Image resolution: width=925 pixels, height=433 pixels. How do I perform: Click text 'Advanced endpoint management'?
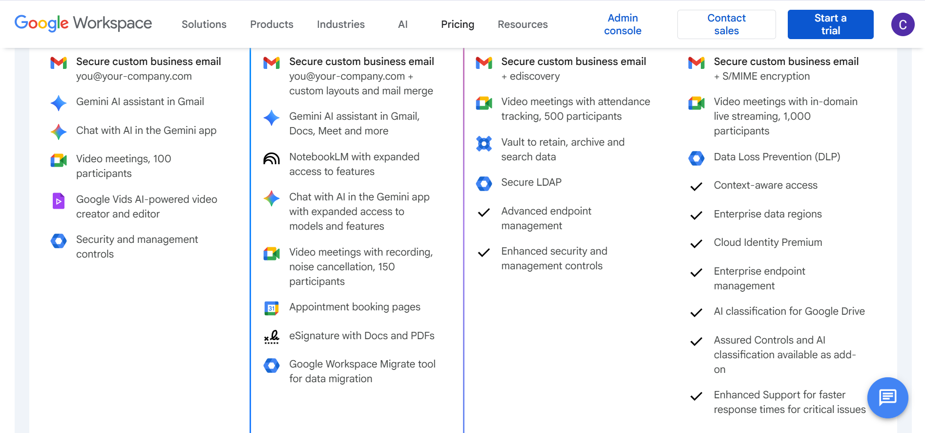[546, 218]
